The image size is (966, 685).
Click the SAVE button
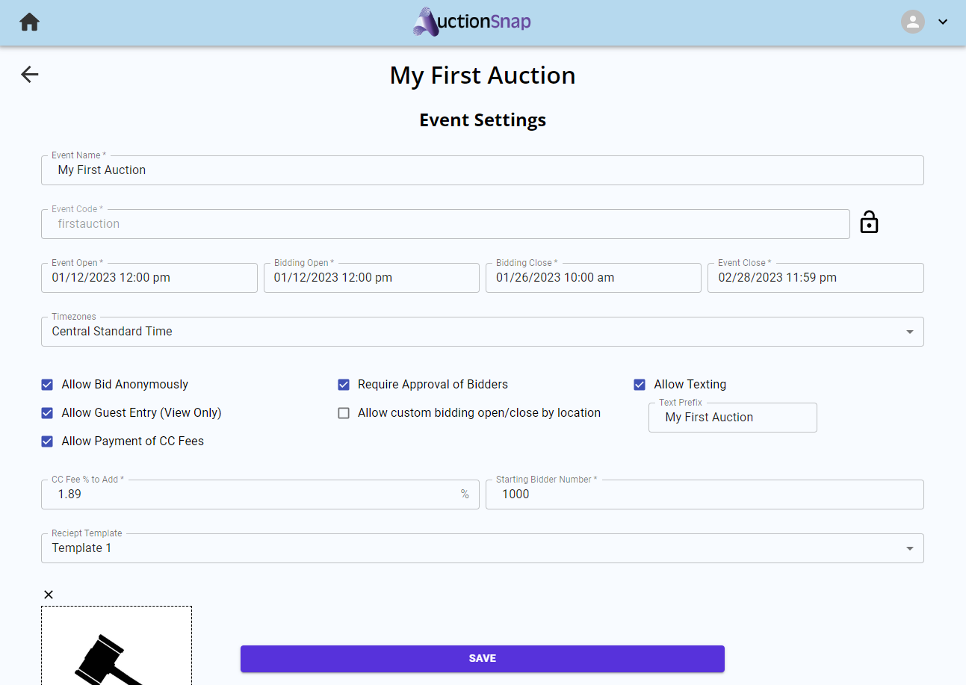click(483, 659)
